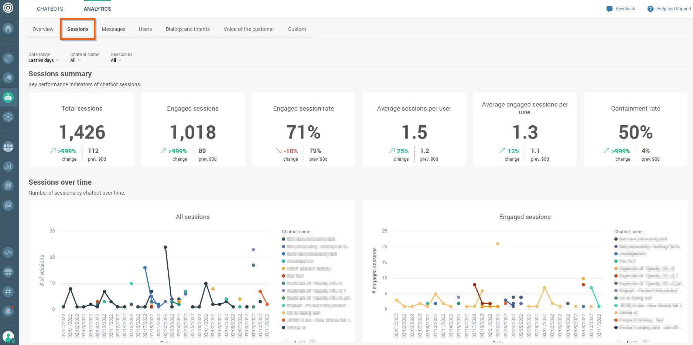Open the Home icon in the sidebar
This screenshot has height=345, width=693.
(x=8, y=28)
